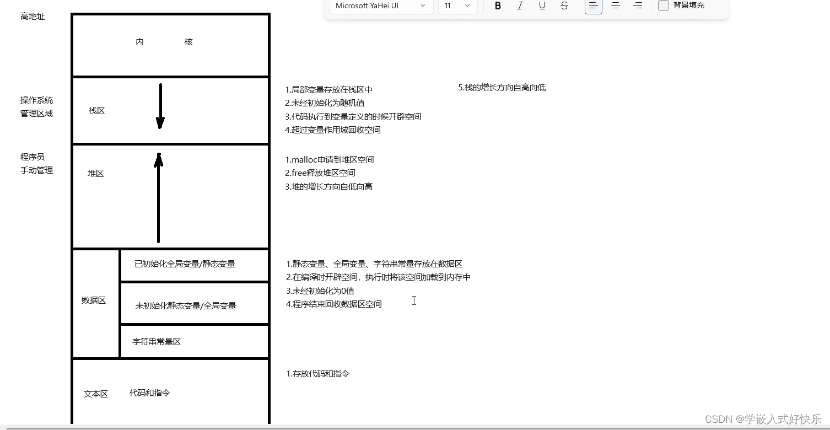Click the 操作系统 label
The image size is (830, 430).
37,100
